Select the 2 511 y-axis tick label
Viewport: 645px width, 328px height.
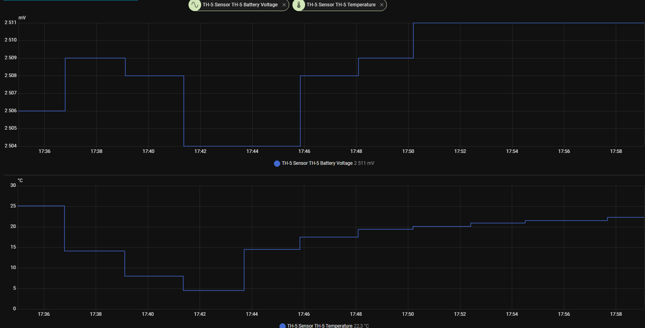coord(11,23)
